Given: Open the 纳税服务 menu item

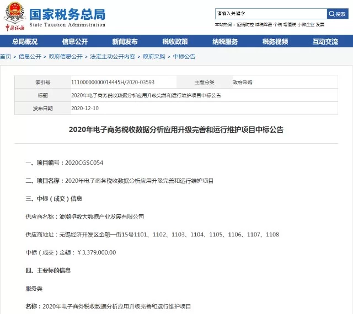Looking at the screenshot, I should pyautogui.click(x=225, y=42).
